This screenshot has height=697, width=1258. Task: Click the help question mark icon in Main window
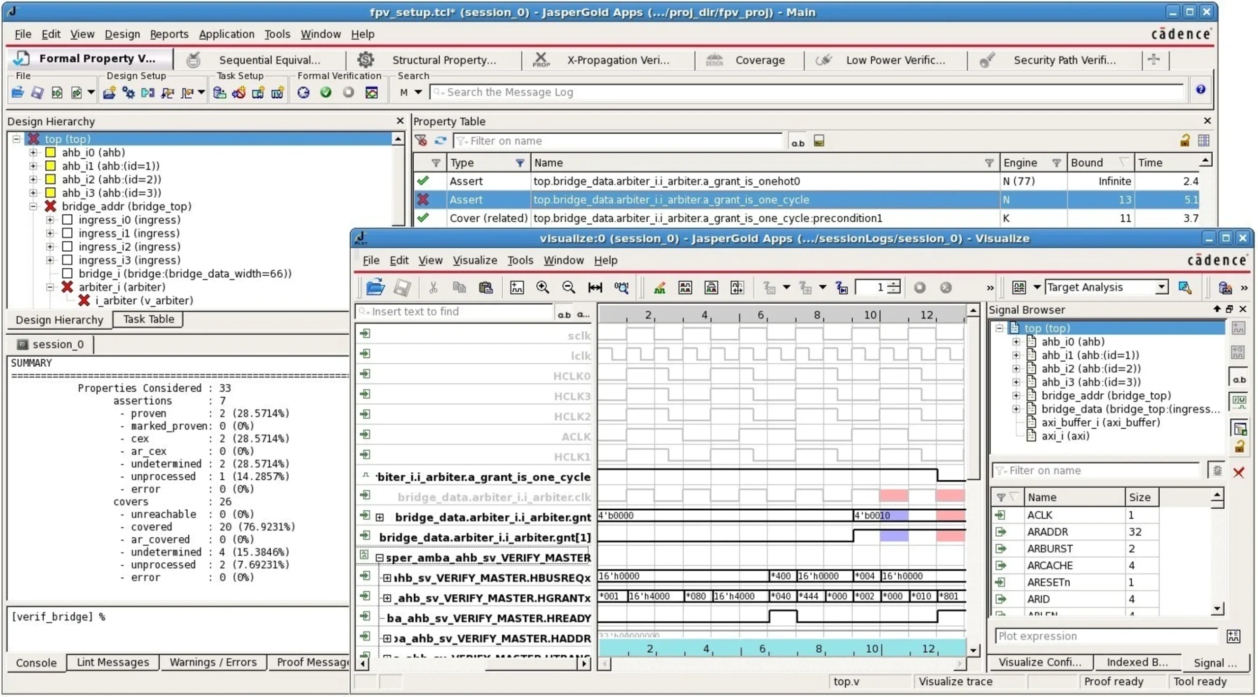(x=1201, y=89)
